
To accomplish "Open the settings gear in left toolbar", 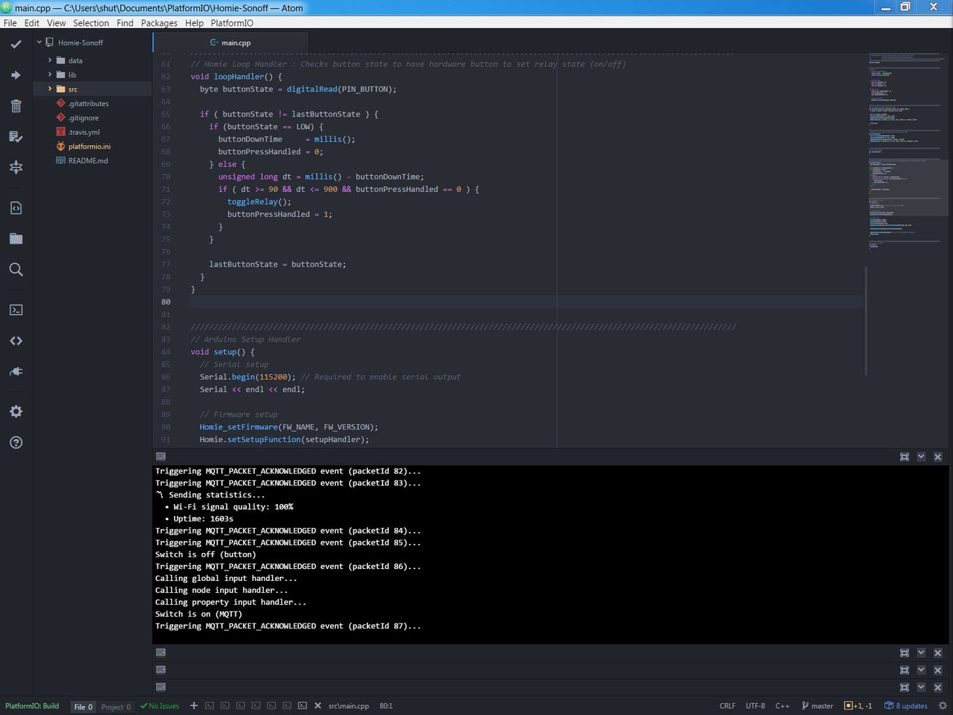I will [x=16, y=411].
